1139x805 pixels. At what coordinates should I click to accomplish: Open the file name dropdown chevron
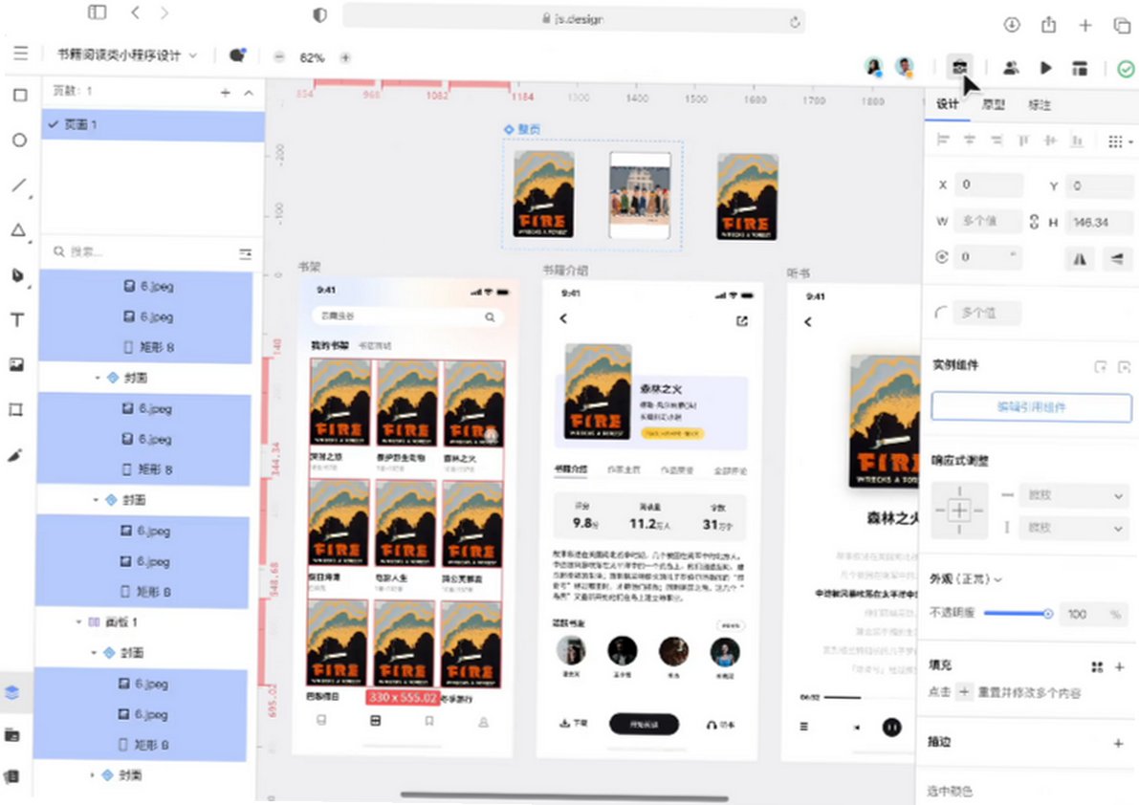[x=193, y=55]
